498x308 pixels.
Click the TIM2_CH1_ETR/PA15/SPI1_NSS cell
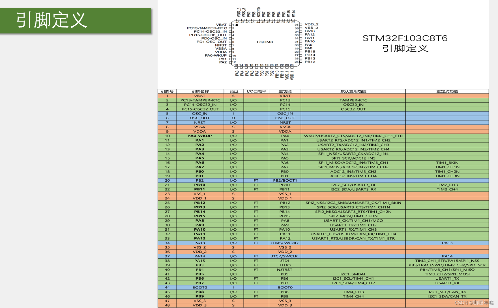[x=447, y=261]
